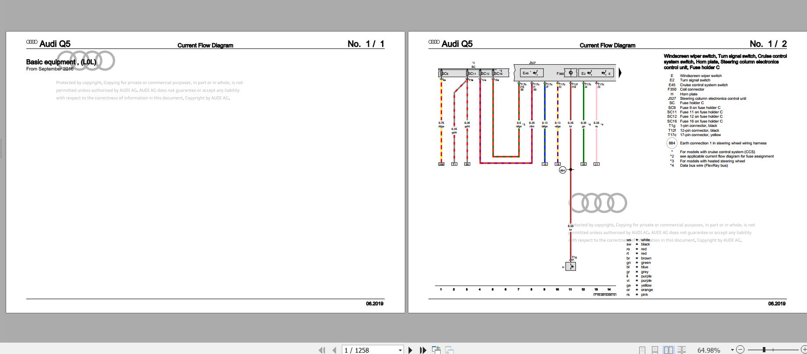Select continuous facing page layout
Screen dimensions: 807x354
681,350
